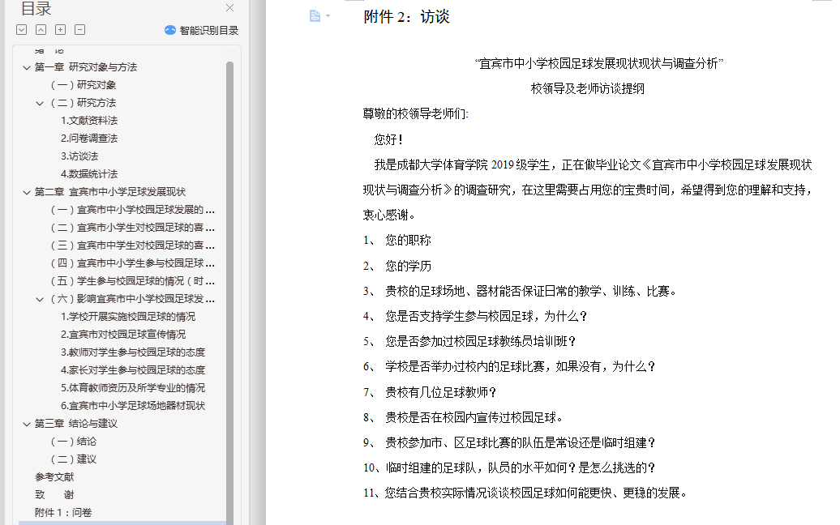Image resolution: width=840 pixels, height=525 pixels.
Task: Click question 2 您的学历
Action: (397, 266)
